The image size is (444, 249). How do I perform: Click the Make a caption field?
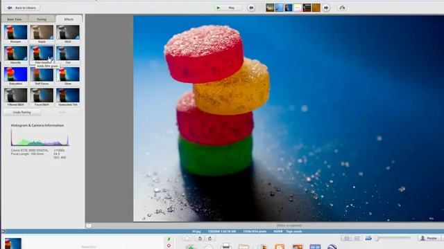(289, 225)
